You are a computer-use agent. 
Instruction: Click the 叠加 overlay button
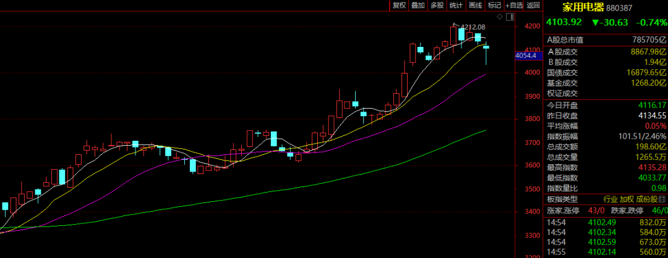[x=417, y=5]
